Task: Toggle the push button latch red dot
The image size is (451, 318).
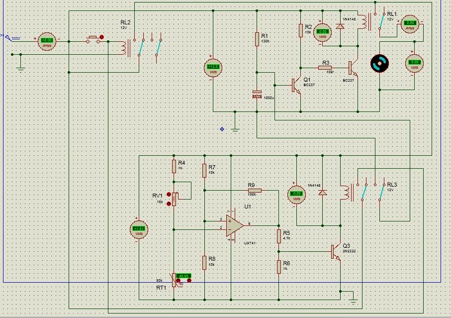Action: pyautogui.click(x=101, y=37)
